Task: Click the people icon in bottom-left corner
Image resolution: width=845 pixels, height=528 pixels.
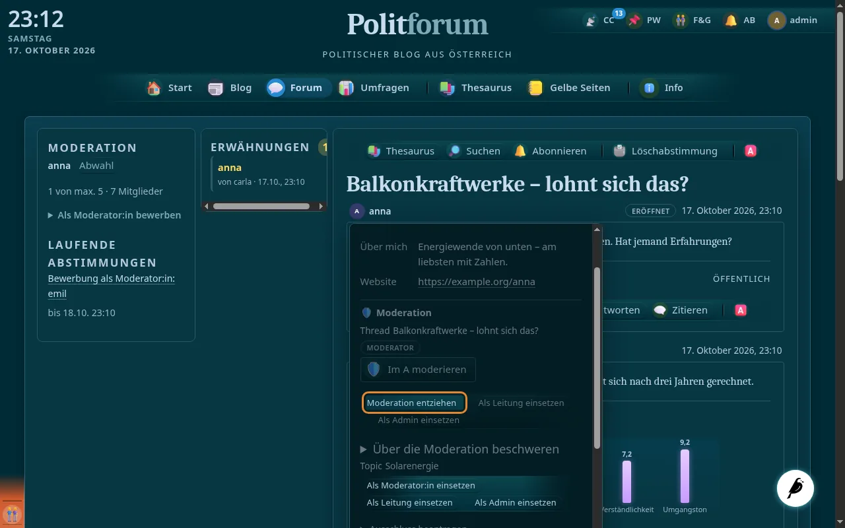Action: click(x=12, y=514)
